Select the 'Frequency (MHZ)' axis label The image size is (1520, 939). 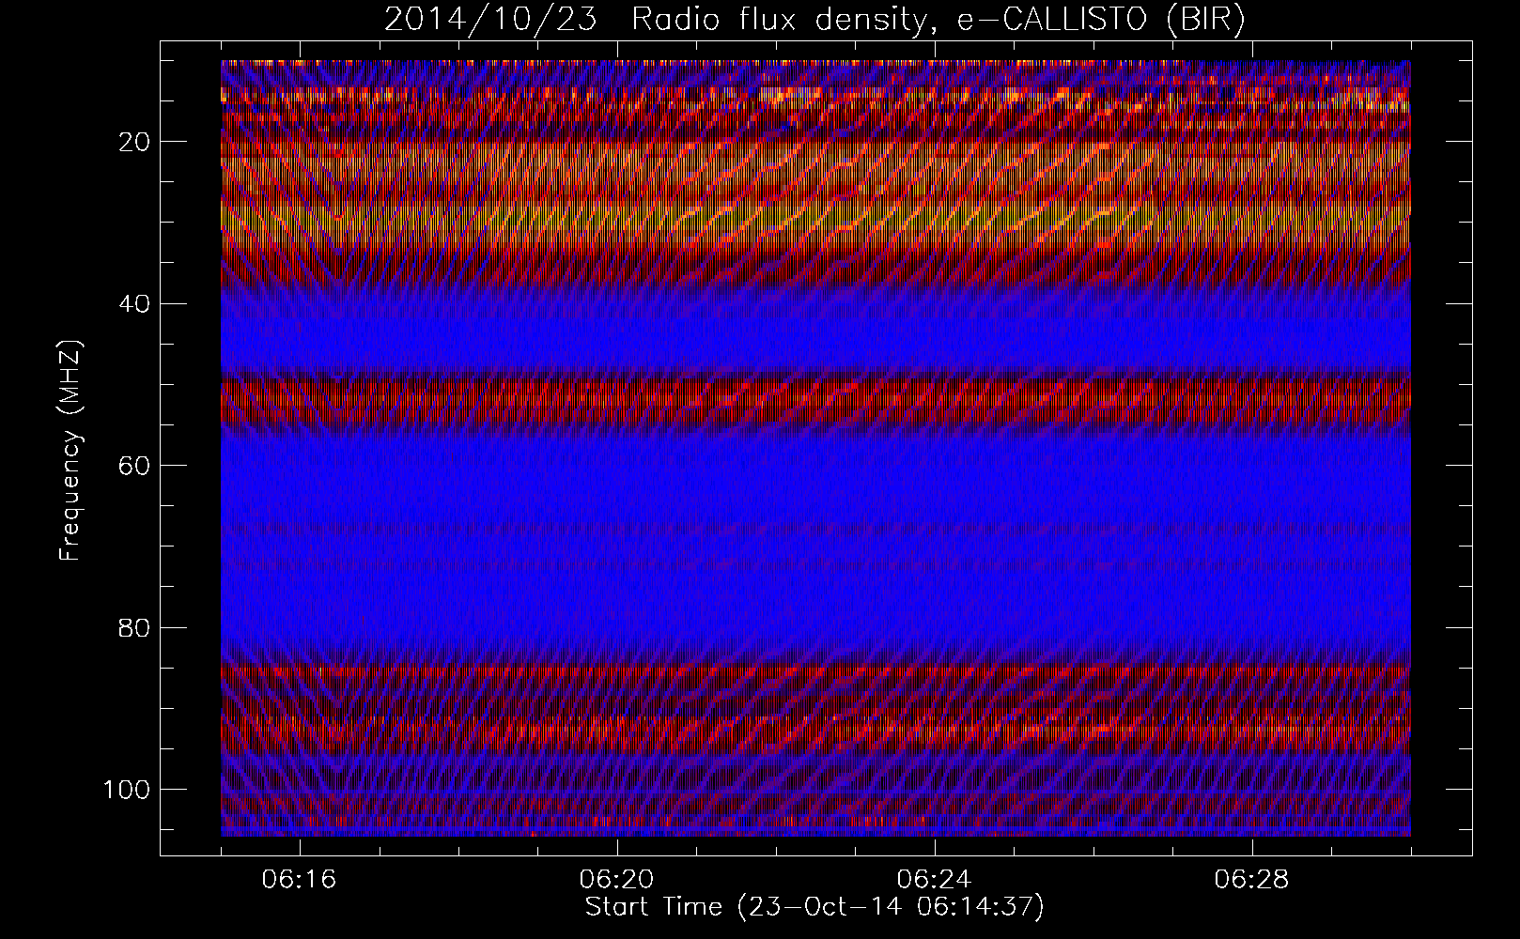click(x=70, y=451)
